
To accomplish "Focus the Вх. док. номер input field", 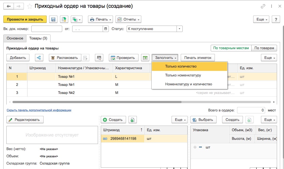I will (x=47, y=29).
